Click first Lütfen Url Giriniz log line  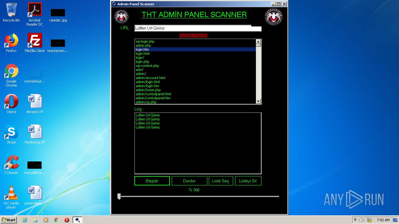point(148,115)
